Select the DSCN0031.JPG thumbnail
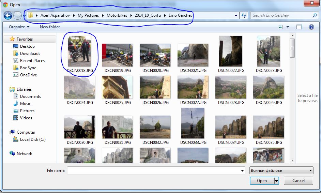321x193 pixels. [117, 127]
